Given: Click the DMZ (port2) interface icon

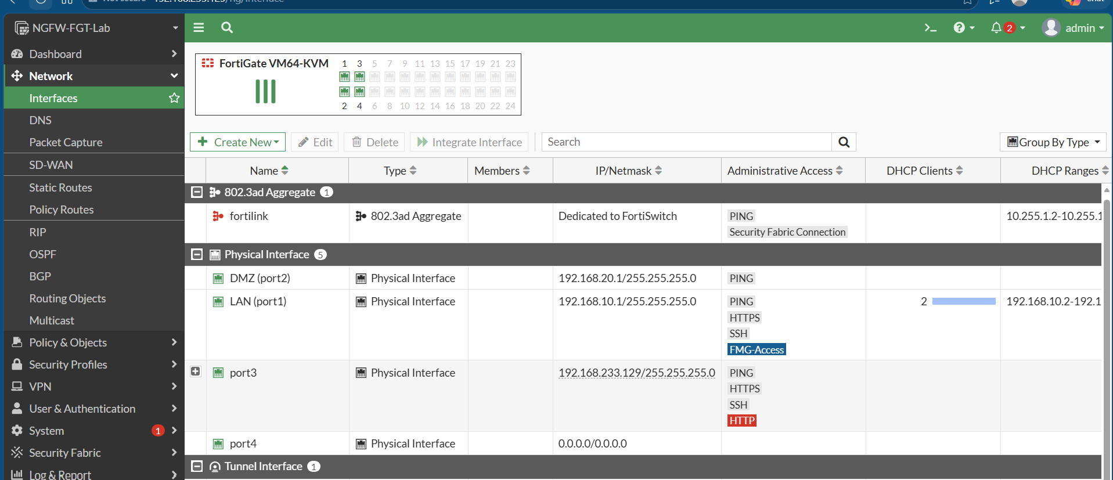Looking at the screenshot, I should (218, 279).
